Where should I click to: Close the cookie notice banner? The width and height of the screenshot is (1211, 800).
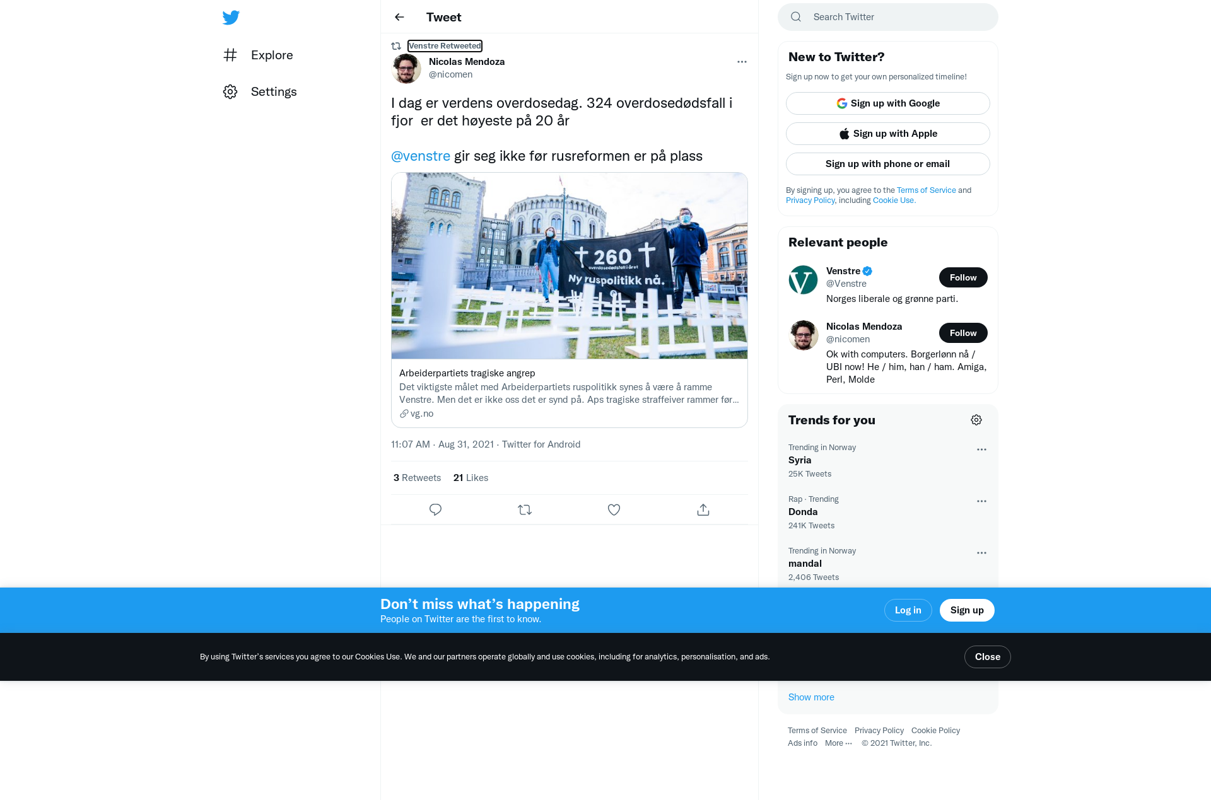click(x=987, y=657)
